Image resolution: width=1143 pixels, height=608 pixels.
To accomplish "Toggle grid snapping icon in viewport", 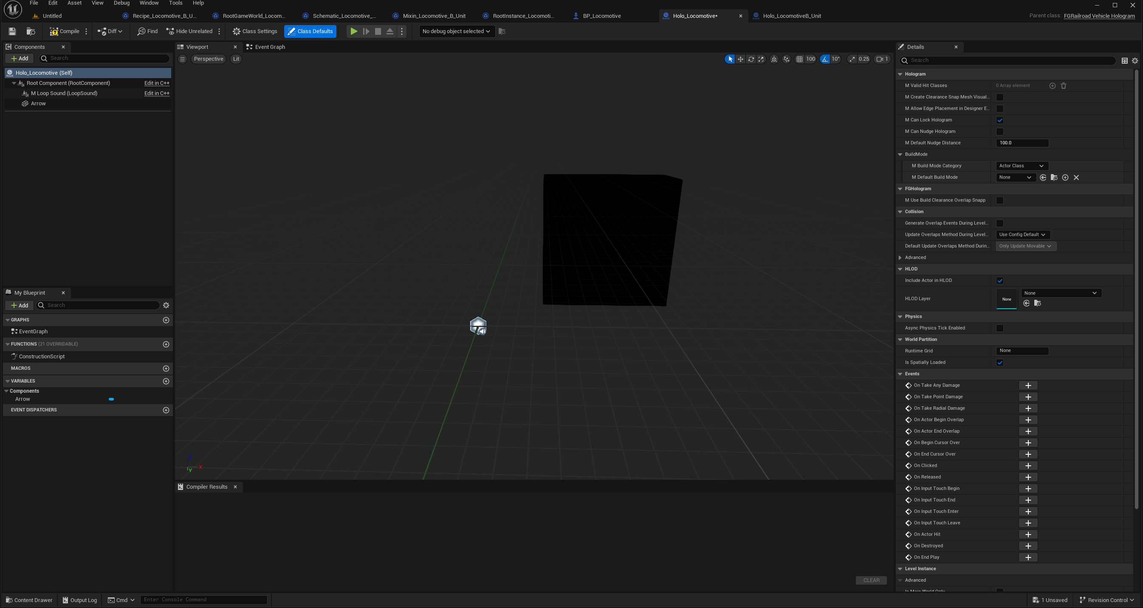I will point(799,59).
